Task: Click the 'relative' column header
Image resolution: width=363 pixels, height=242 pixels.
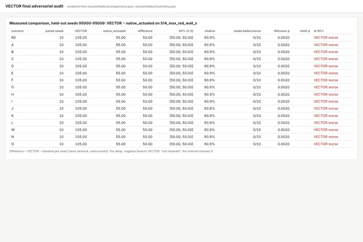Action: click(x=210, y=31)
